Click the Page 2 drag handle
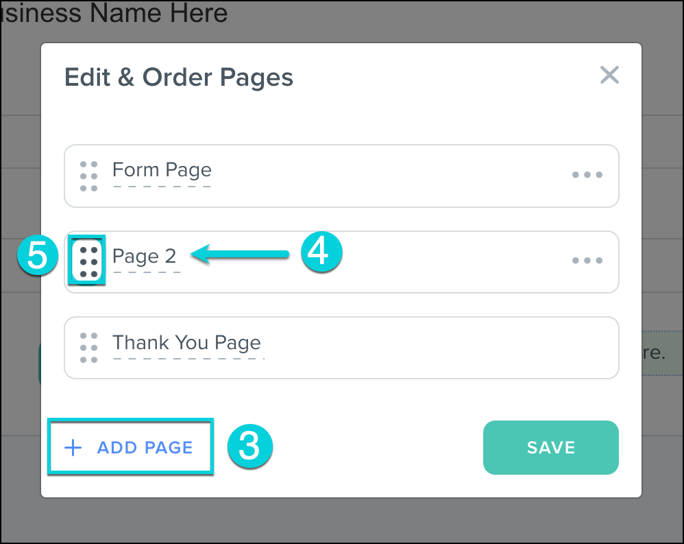 pyautogui.click(x=88, y=262)
